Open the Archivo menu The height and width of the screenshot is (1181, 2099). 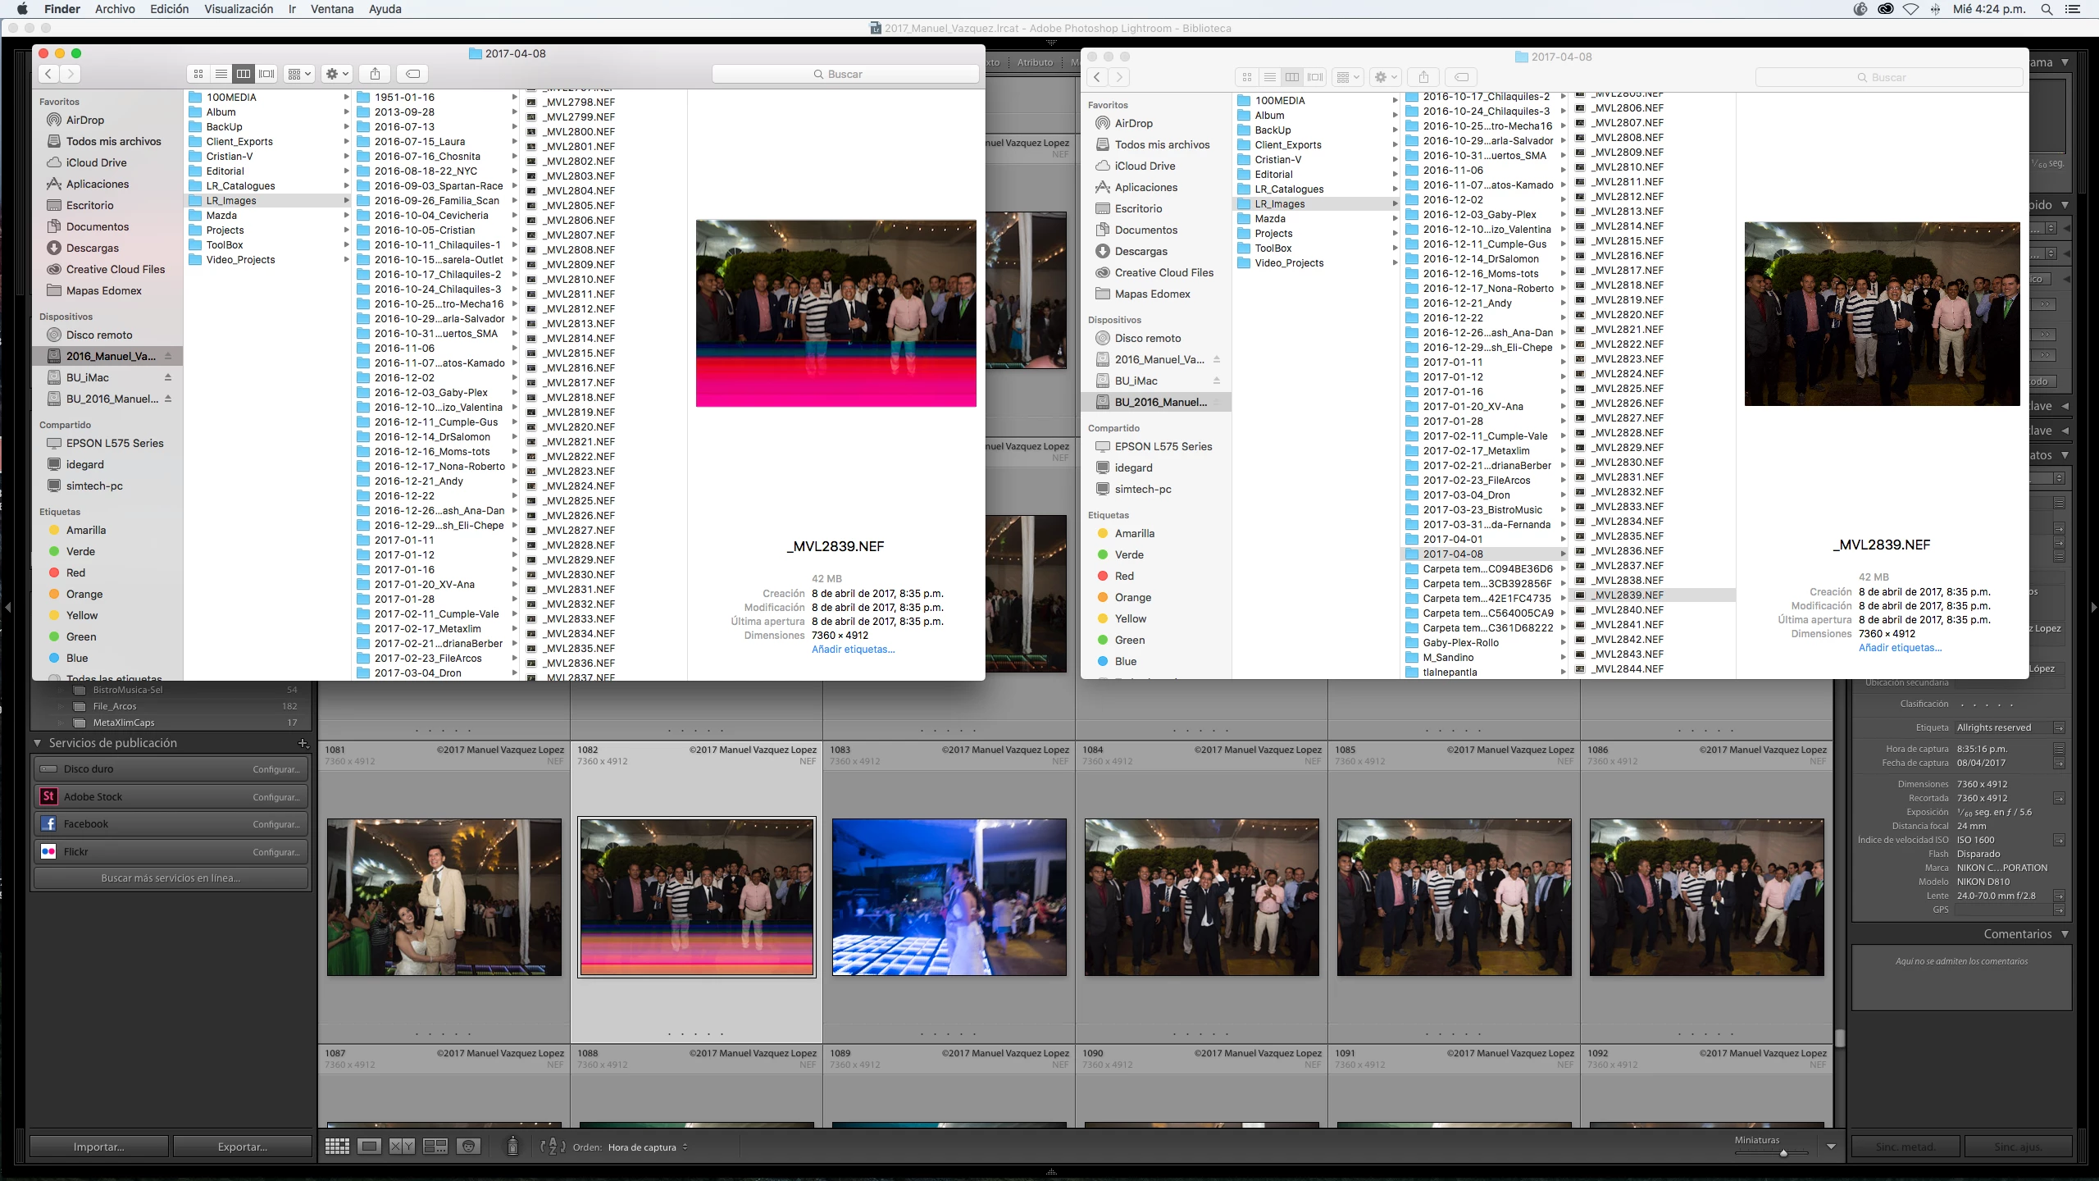pos(115,9)
